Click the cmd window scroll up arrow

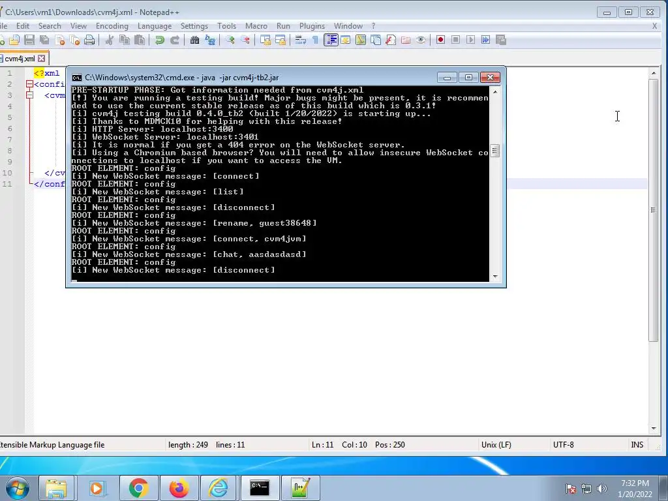click(x=494, y=91)
